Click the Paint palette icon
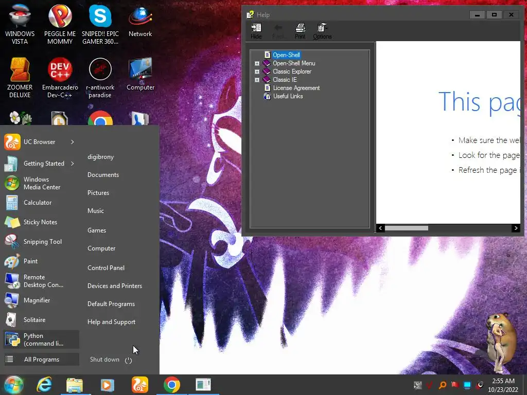 [12, 261]
